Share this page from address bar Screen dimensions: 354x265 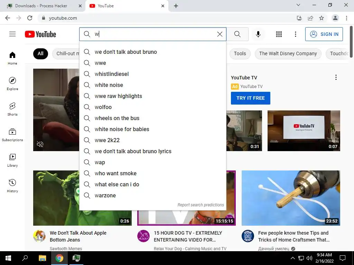tap(310, 18)
